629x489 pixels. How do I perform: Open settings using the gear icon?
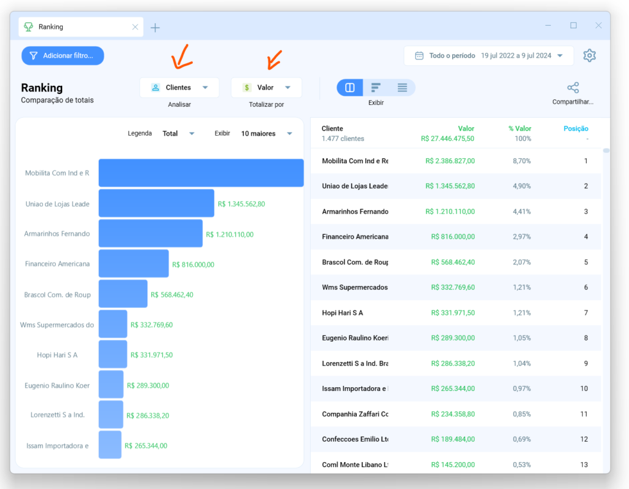pos(589,55)
